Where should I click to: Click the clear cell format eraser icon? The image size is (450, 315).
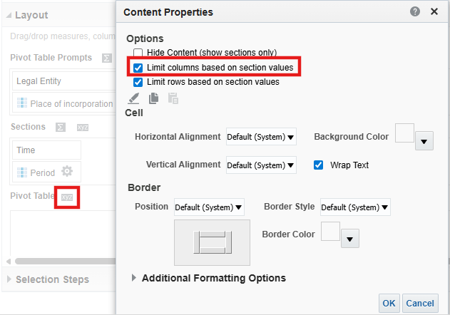(x=133, y=98)
